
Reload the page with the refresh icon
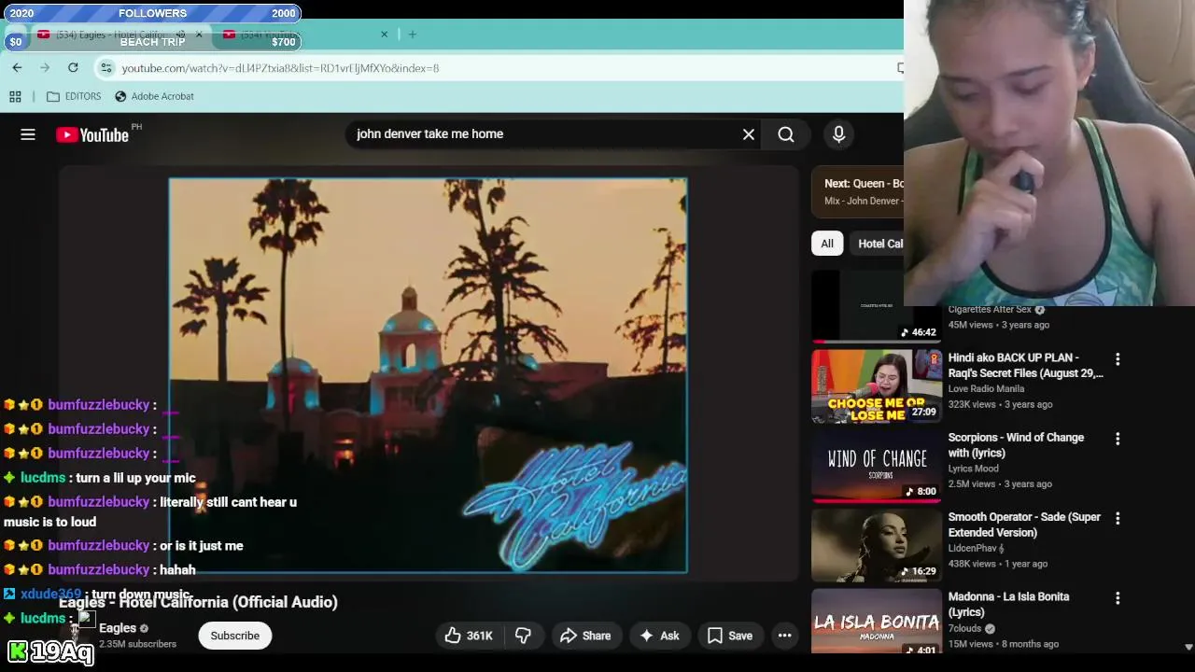pos(73,67)
